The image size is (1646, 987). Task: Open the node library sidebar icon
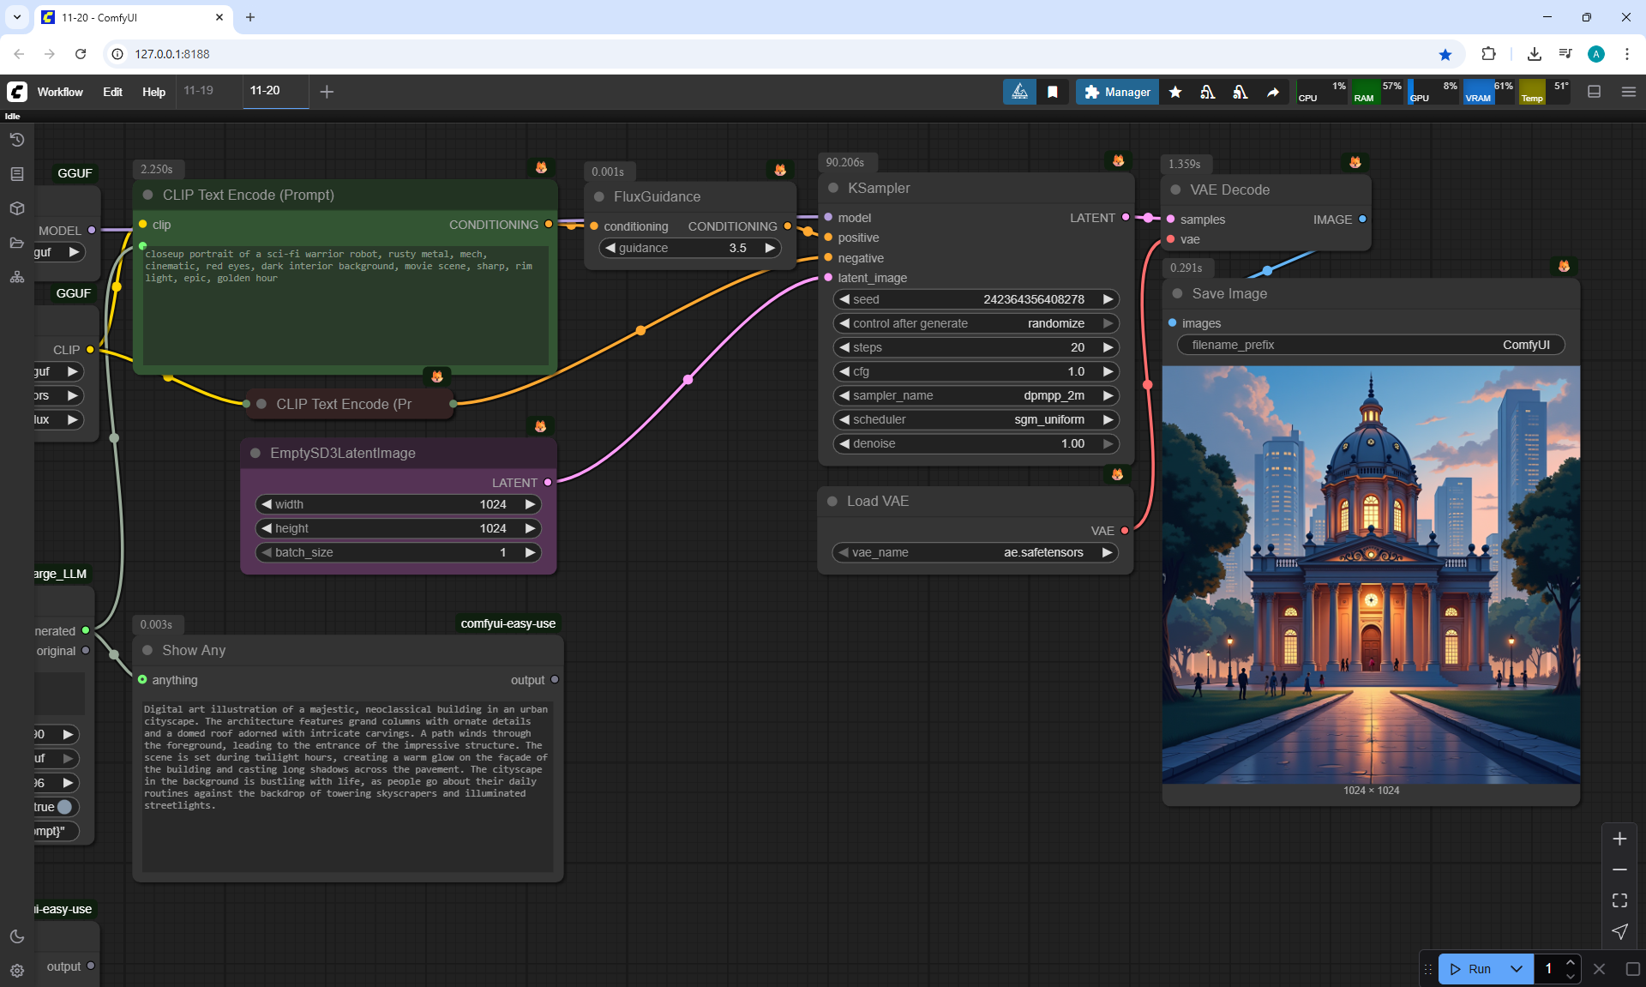point(17,174)
